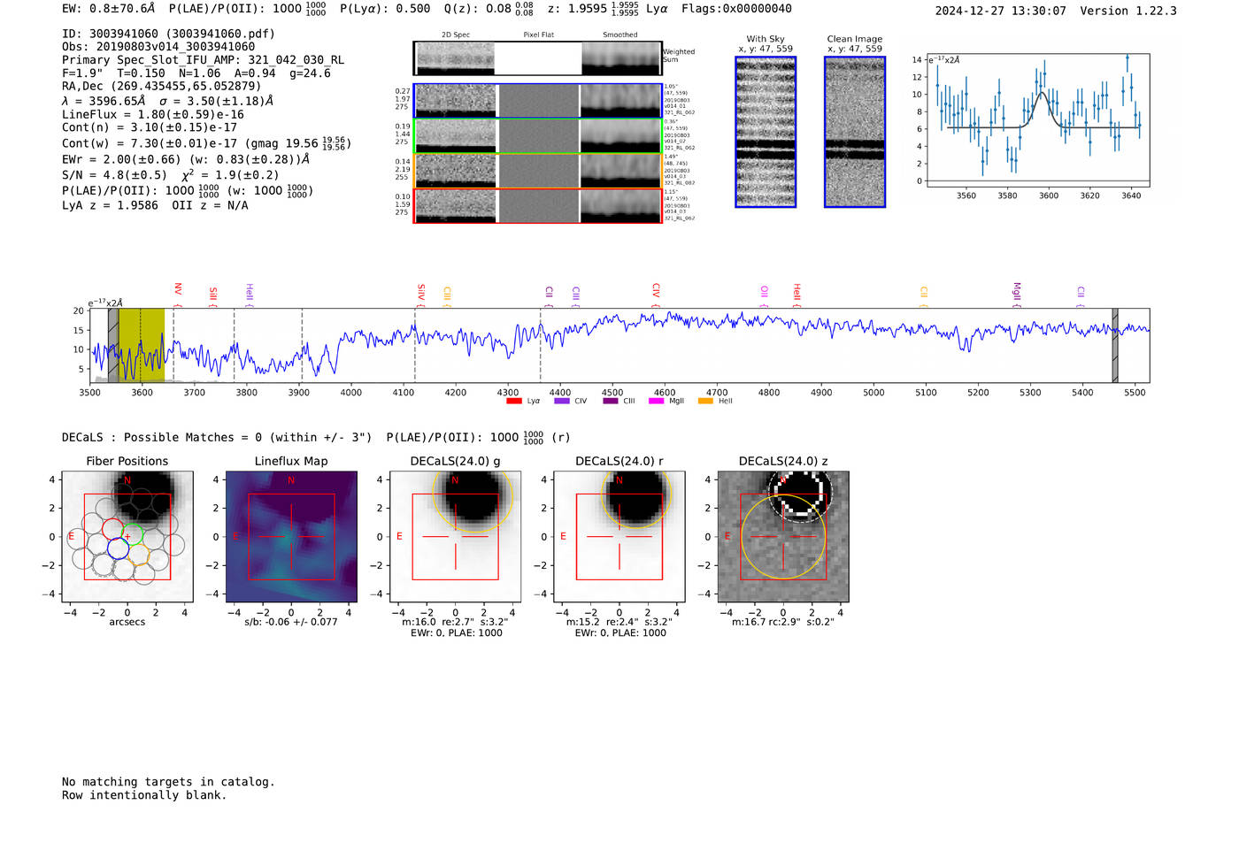The image size is (1239, 843).
Task: Select the blue-bordered fiber 2D spectrum row
Action: [x=537, y=101]
